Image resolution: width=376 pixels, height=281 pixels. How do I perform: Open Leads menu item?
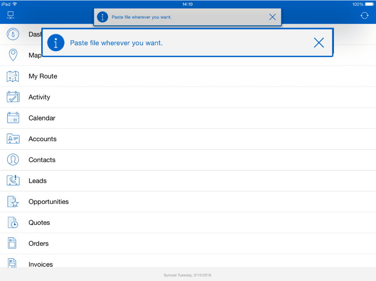[x=188, y=181]
